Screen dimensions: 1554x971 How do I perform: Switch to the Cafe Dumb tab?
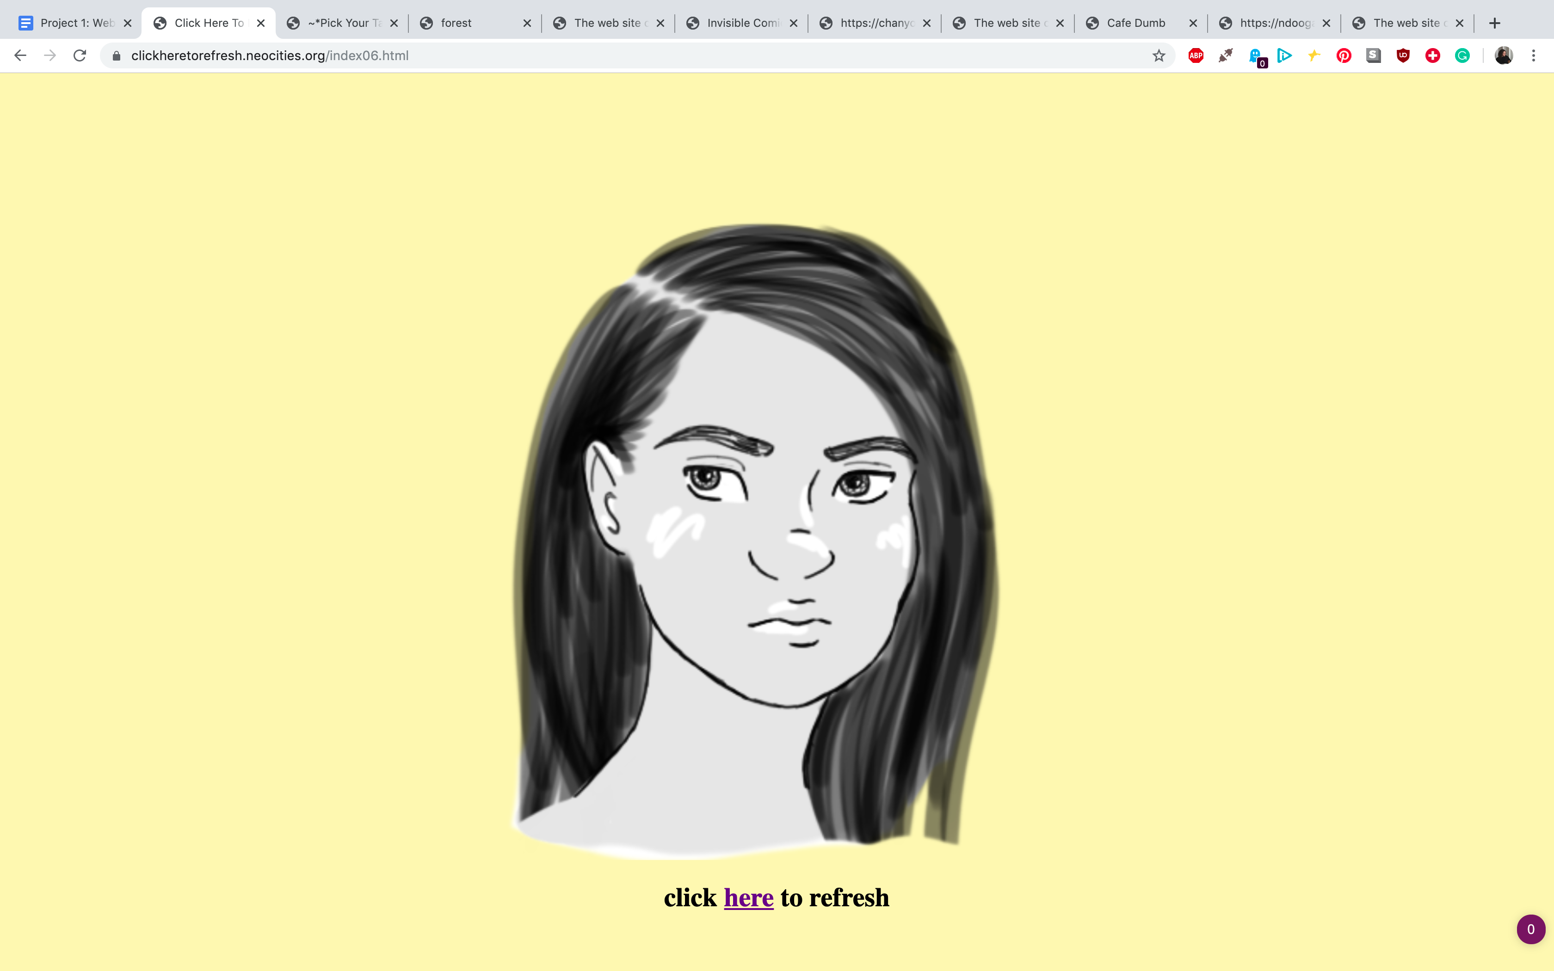point(1135,23)
